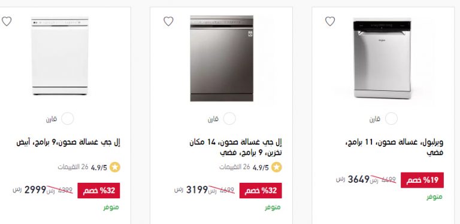Favorite the LG silver 14-place dishwasher

click(x=168, y=22)
